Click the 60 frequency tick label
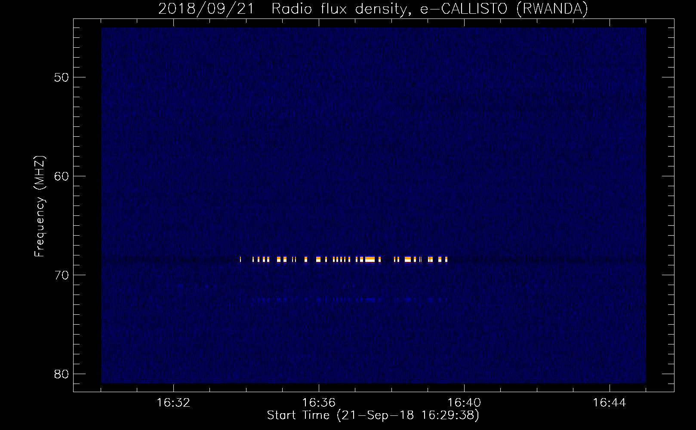 coord(62,176)
